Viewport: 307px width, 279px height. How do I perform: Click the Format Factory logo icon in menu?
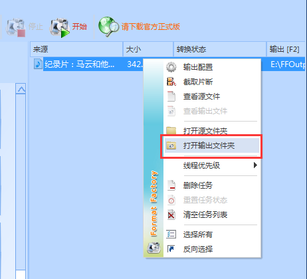153,248
